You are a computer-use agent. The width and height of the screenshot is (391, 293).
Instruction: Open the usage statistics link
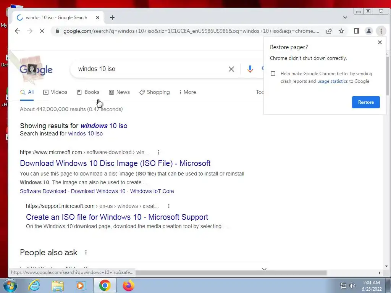coord(333,81)
